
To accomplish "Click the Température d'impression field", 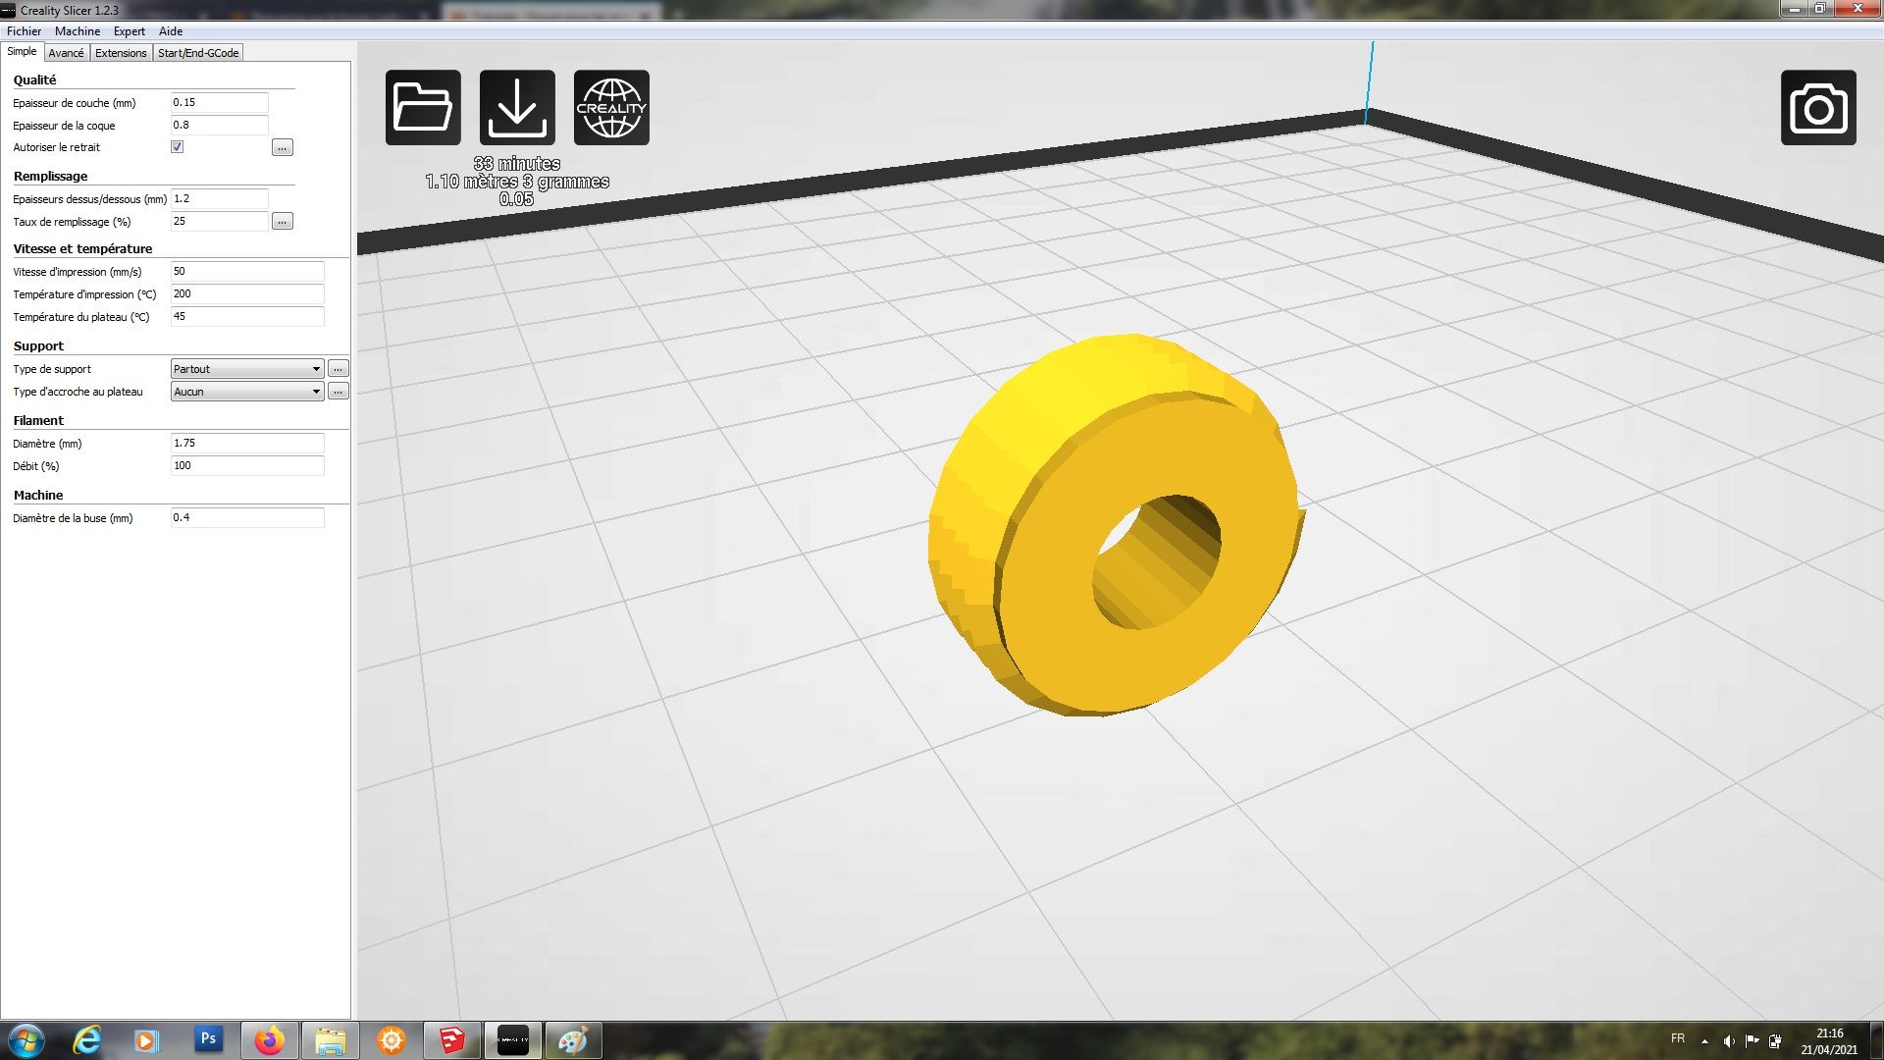I will [x=246, y=294].
